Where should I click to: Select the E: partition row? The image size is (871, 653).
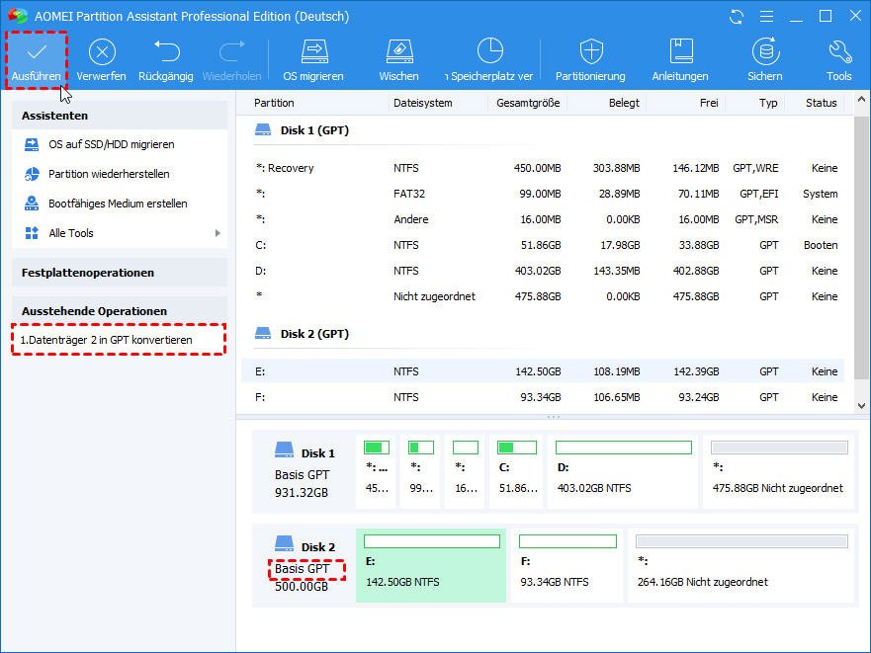(x=544, y=371)
